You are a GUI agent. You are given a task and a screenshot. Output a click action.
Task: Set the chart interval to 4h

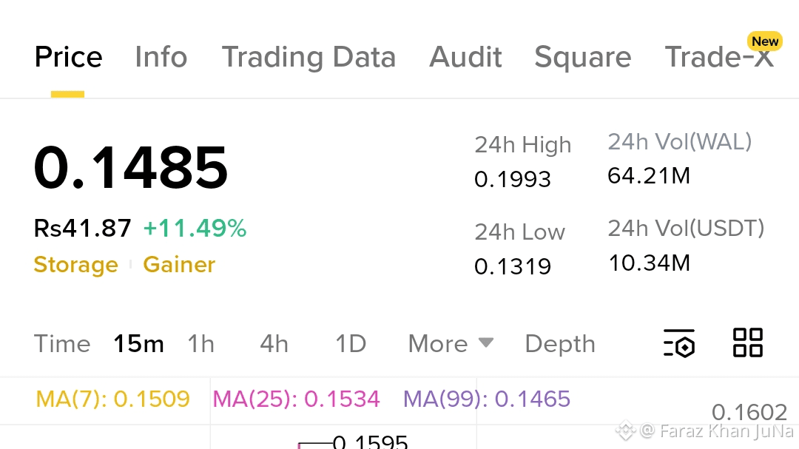point(274,344)
